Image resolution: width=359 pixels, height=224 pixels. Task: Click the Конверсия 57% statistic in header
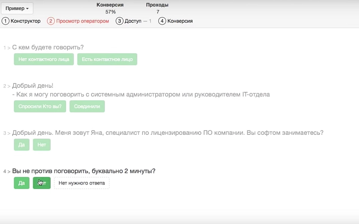(110, 8)
